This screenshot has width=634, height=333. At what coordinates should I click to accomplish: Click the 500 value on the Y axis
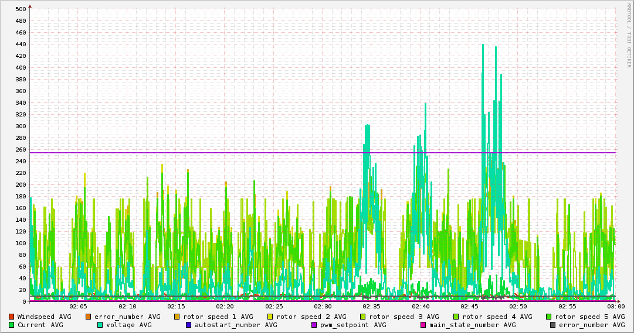21,9
